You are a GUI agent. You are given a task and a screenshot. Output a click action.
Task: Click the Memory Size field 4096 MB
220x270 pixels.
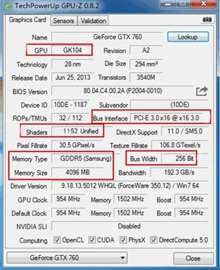78,172
